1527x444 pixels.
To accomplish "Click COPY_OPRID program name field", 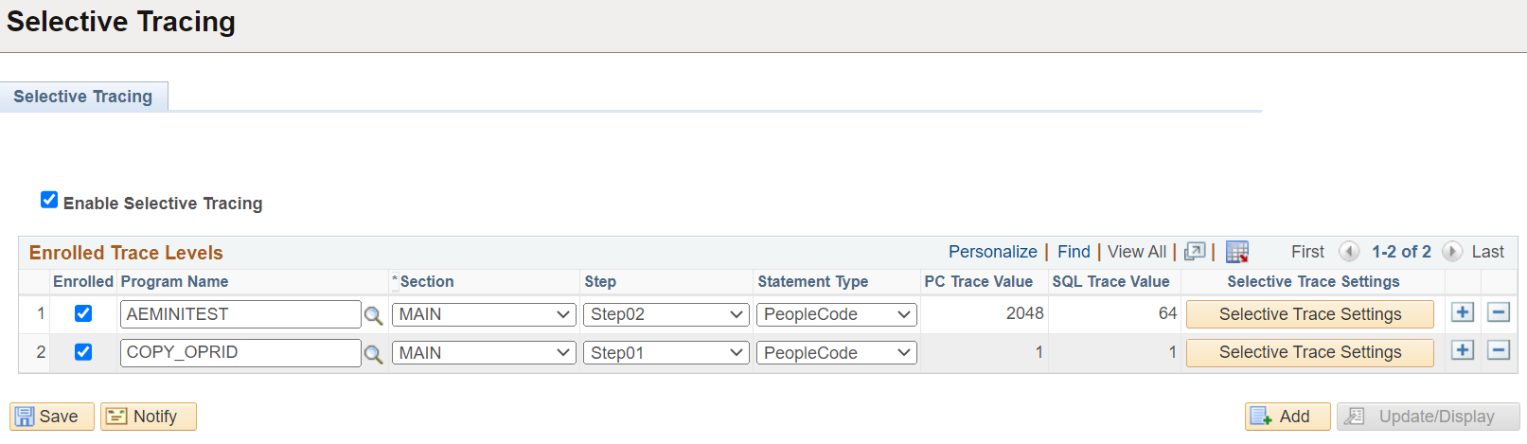I will tap(240, 352).
